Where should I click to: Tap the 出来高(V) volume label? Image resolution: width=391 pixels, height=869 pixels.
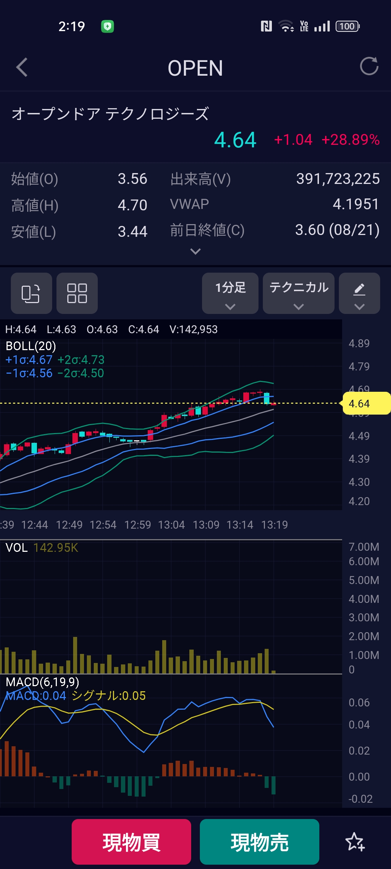pyautogui.click(x=201, y=179)
